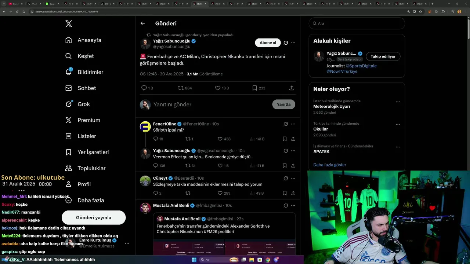This screenshot has width=470, height=264.
Task: Click Daha fazla göster link
Action: [x=330, y=165]
